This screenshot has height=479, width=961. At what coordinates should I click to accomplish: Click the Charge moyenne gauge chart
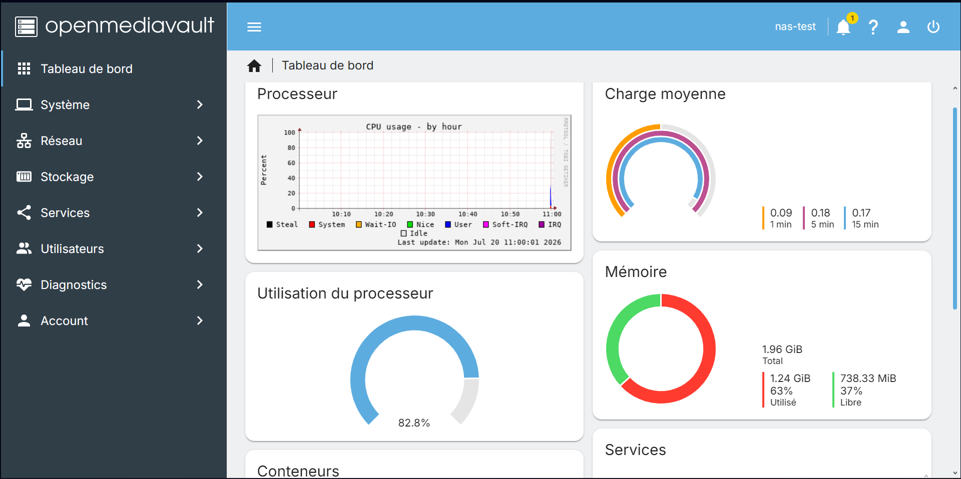tap(661, 171)
